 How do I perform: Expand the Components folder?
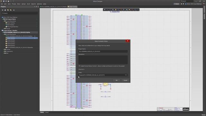click(x=4, y=51)
